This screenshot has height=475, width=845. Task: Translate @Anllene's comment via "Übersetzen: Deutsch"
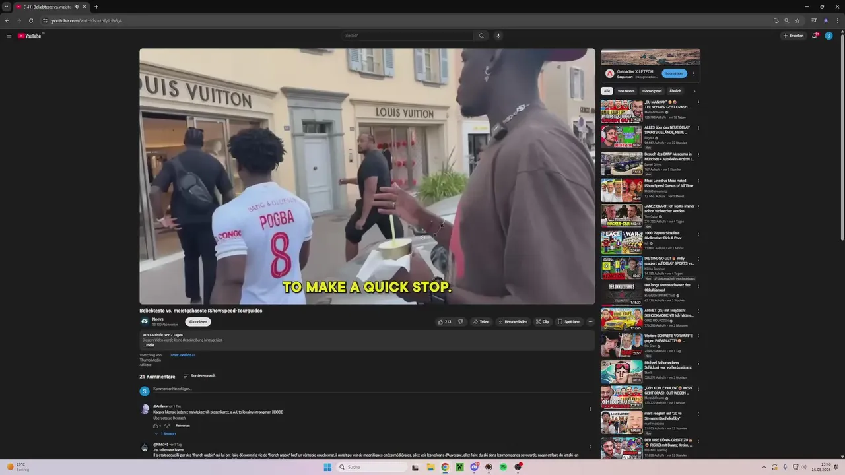click(170, 418)
